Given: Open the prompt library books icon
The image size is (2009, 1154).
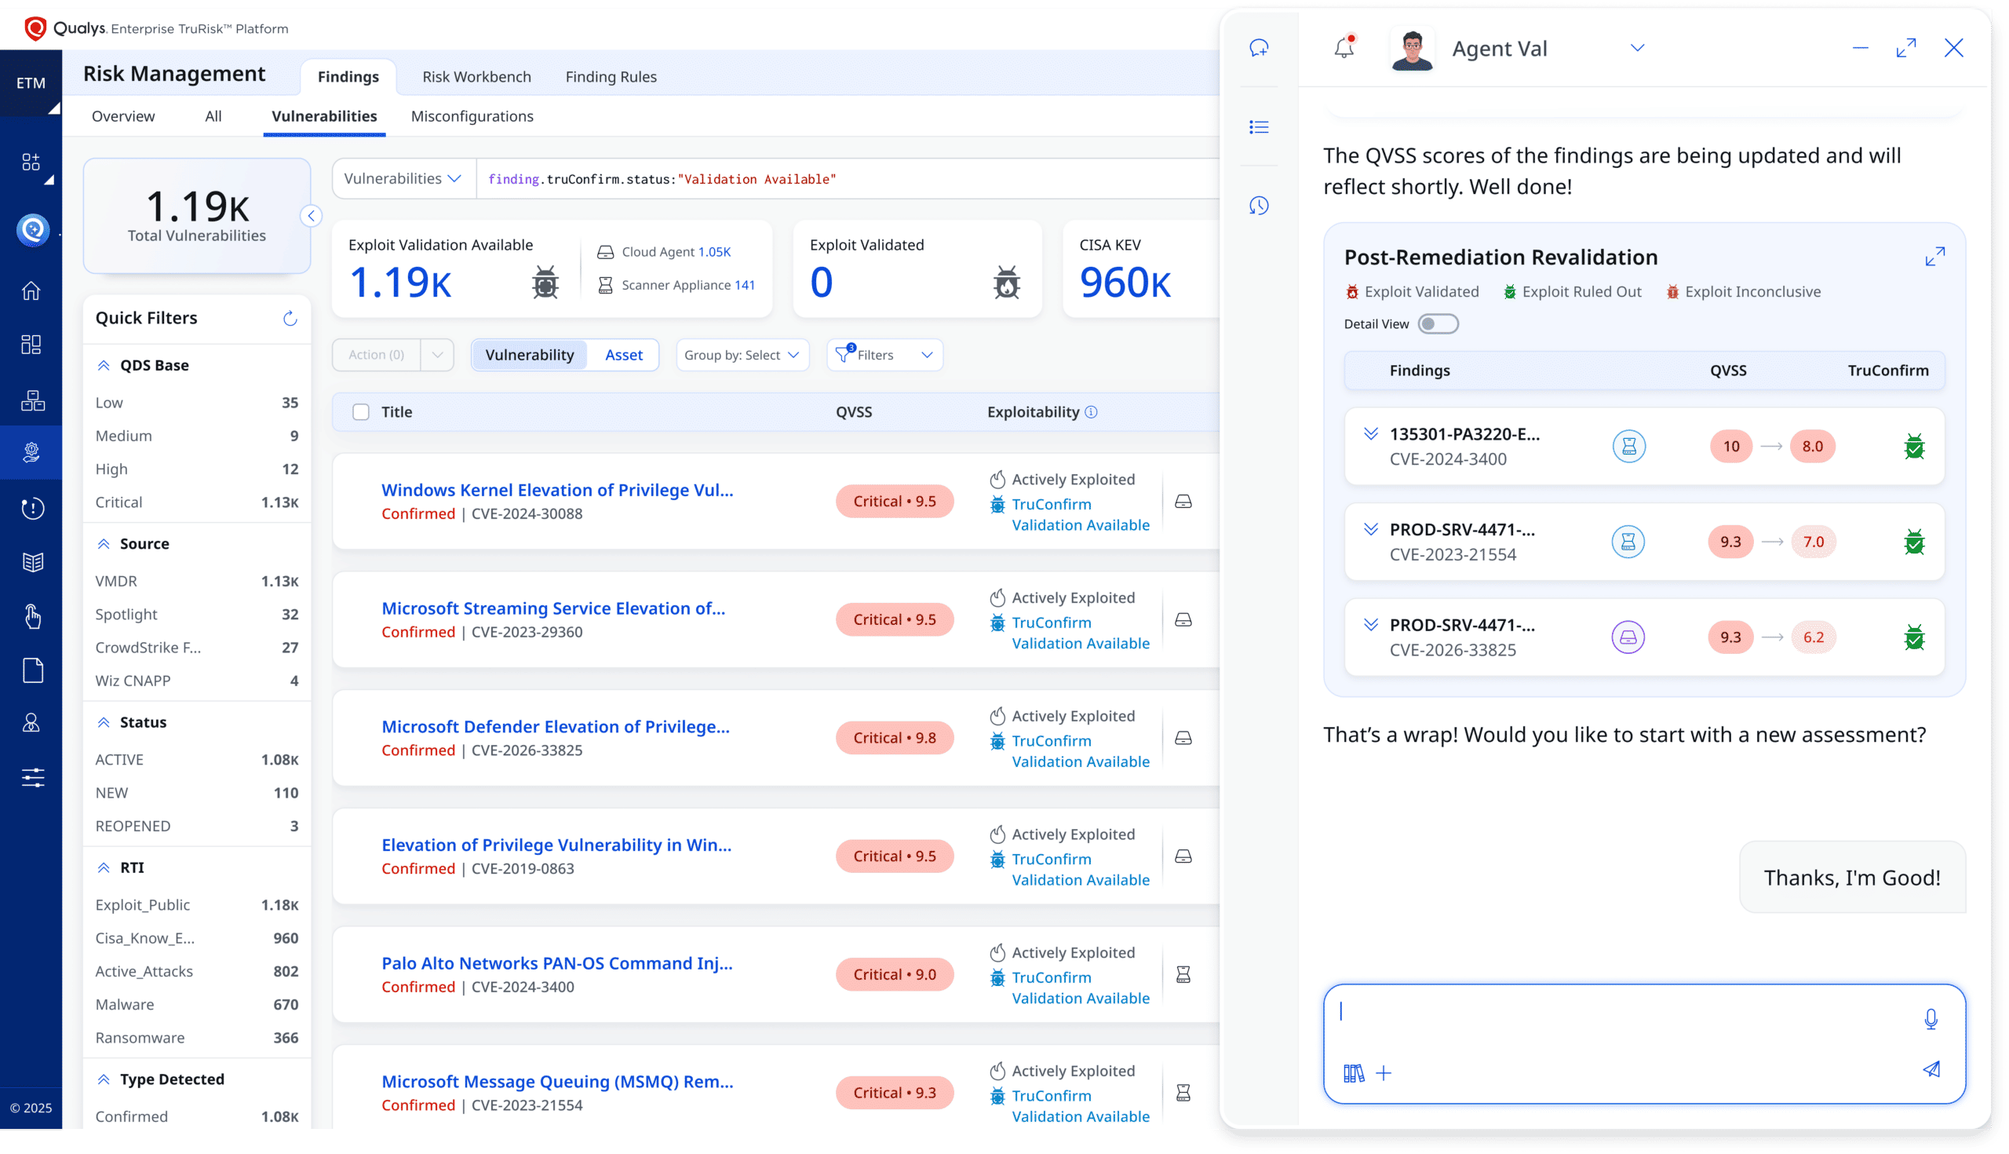Looking at the screenshot, I should [1354, 1073].
